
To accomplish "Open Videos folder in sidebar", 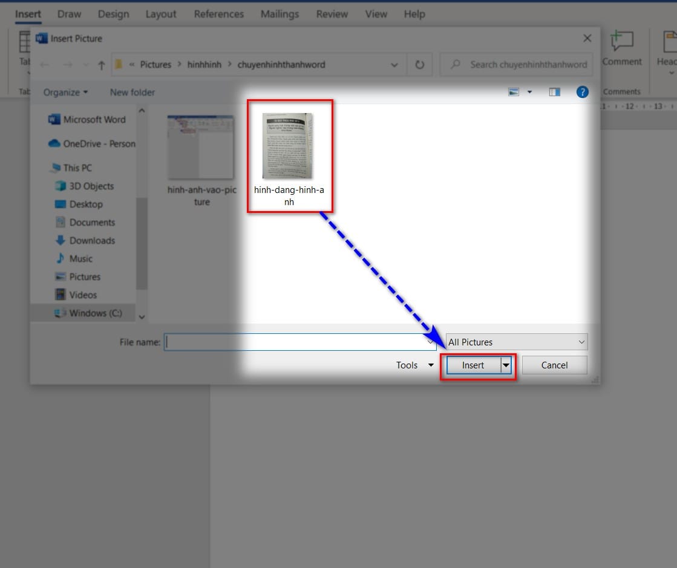I will pos(76,295).
